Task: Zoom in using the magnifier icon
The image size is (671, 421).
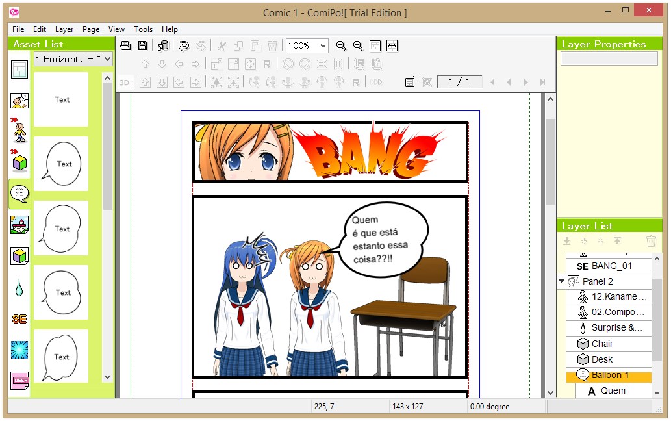Action: 342,45
